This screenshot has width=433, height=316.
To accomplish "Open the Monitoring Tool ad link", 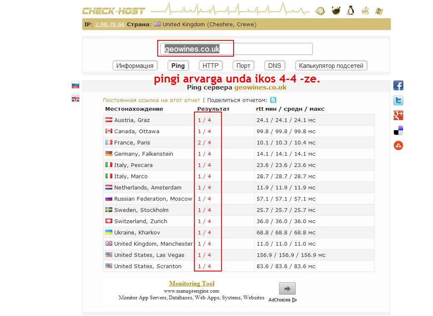I will point(191,284).
